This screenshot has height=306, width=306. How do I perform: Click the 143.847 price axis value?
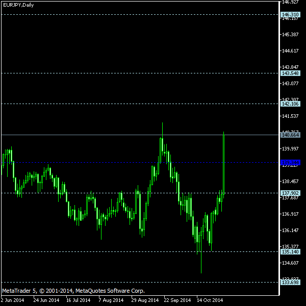[290, 67]
